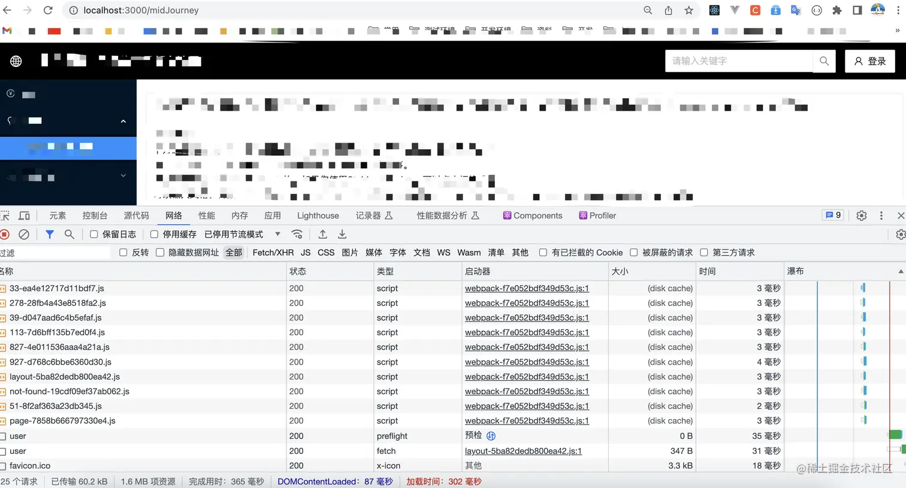This screenshot has height=488, width=906.
Task: Sort requests by the 状态 column header
Action: click(330, 271)
